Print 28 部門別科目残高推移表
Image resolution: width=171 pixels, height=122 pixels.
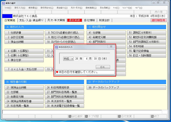(x=64, y=97)
